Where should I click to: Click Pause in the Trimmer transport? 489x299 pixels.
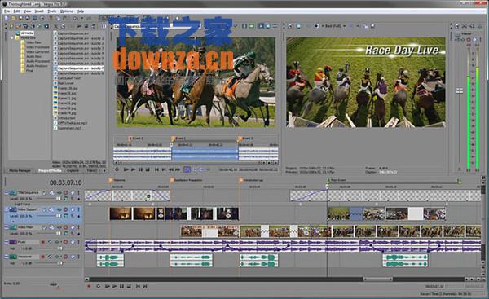click(x=140, y=169)
